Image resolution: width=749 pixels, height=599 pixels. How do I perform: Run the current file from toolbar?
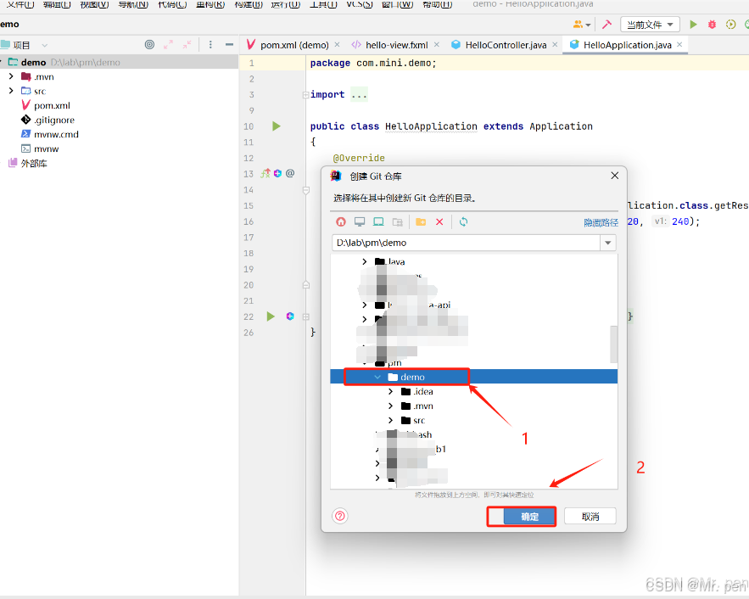point(693,24)
